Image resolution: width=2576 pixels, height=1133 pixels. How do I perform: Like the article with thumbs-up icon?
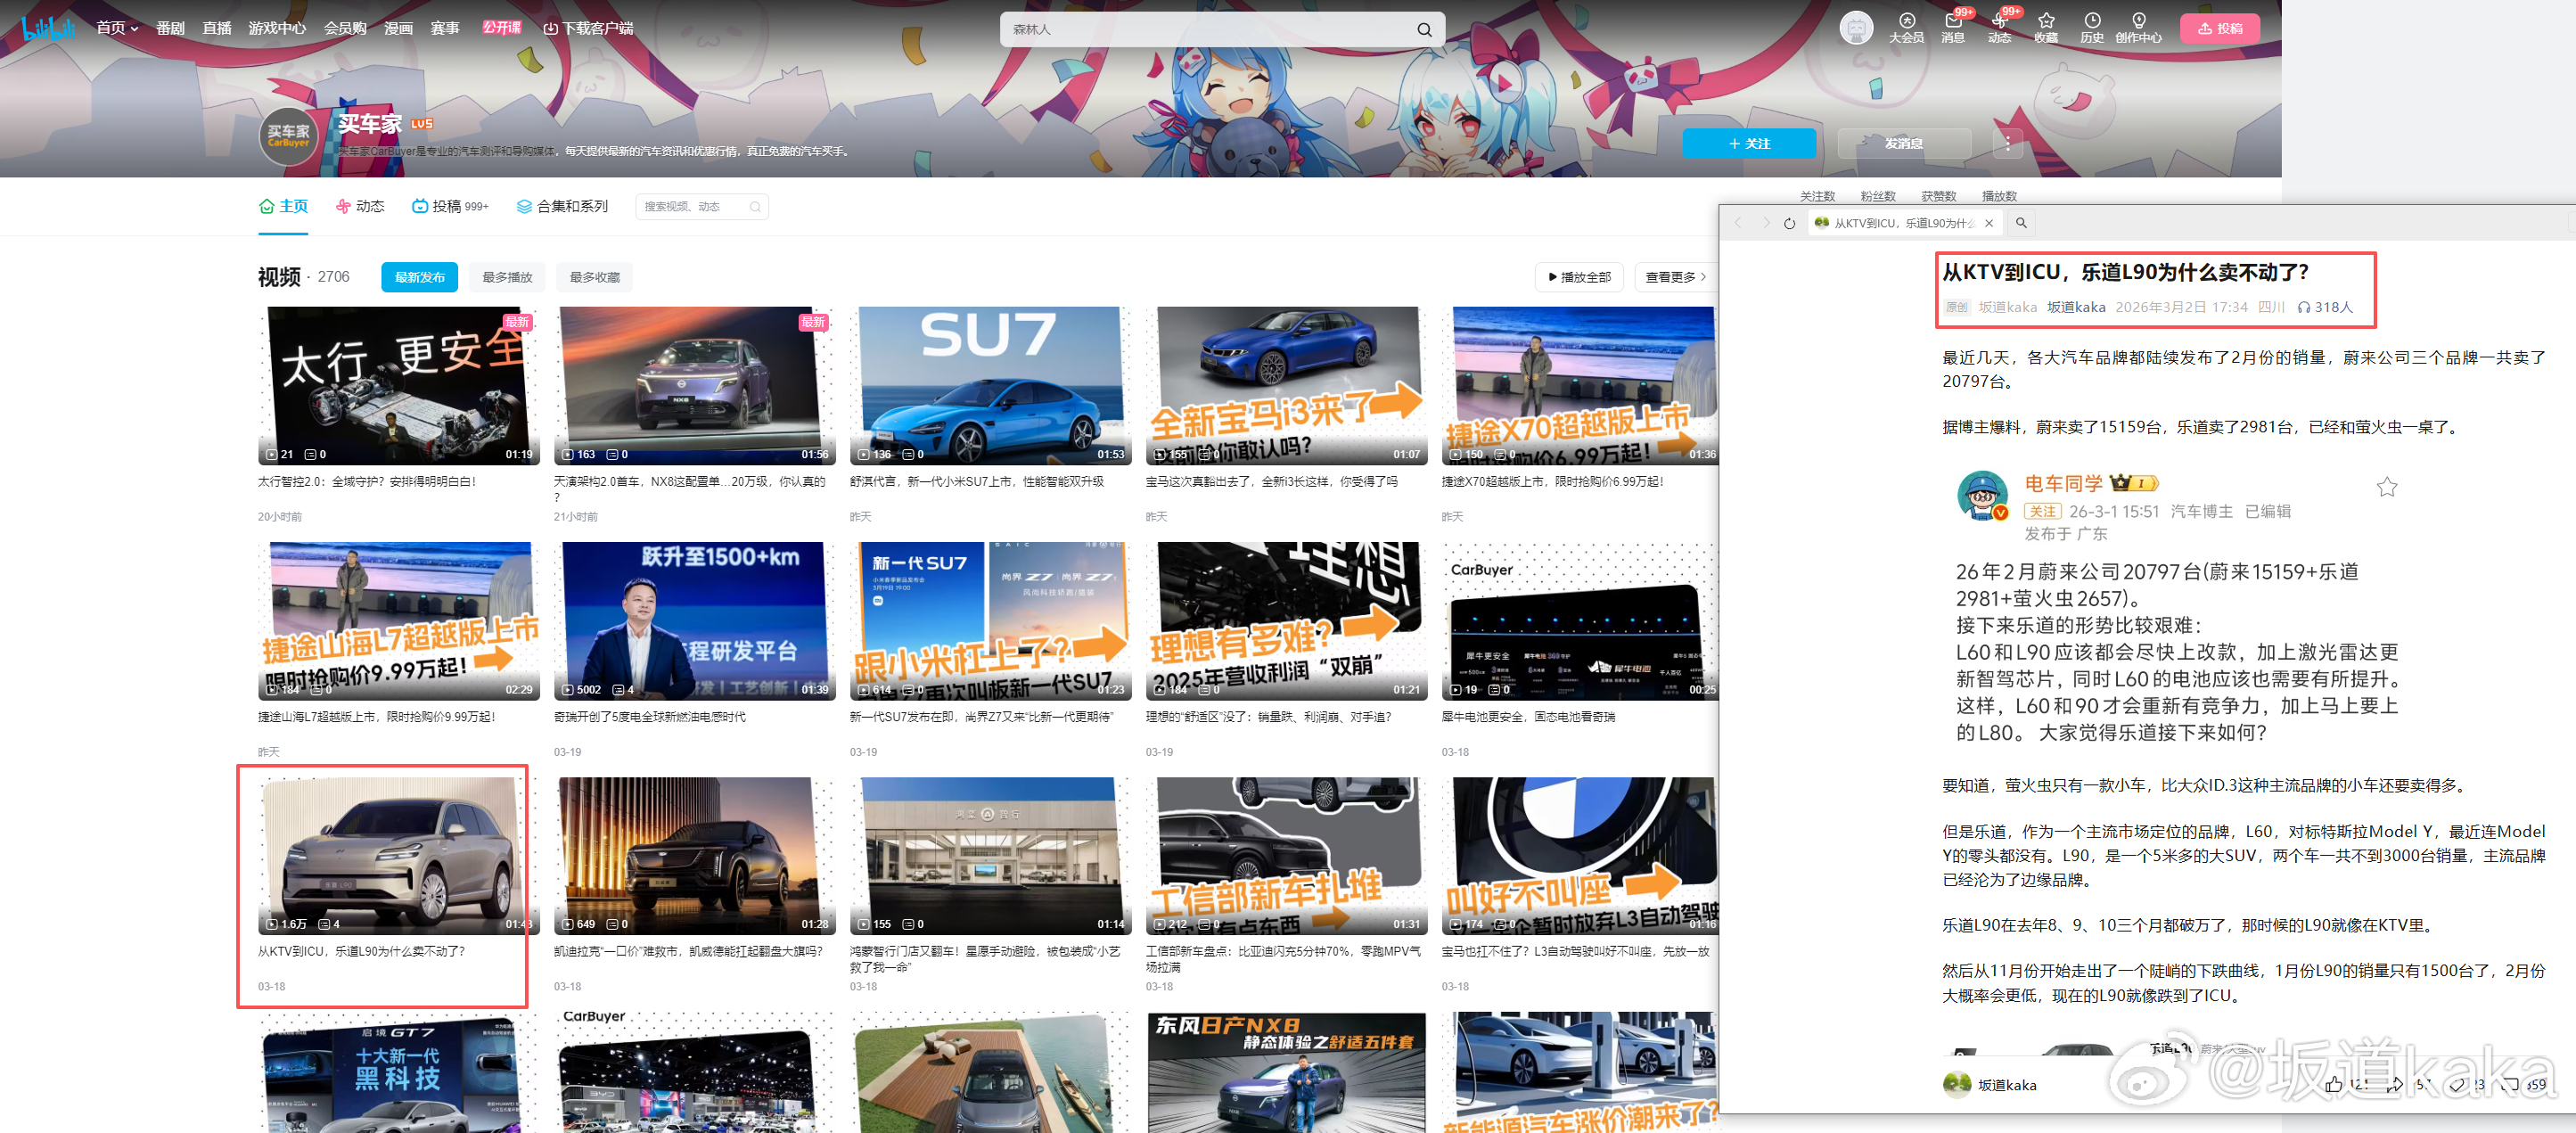click(2333, 1084)
